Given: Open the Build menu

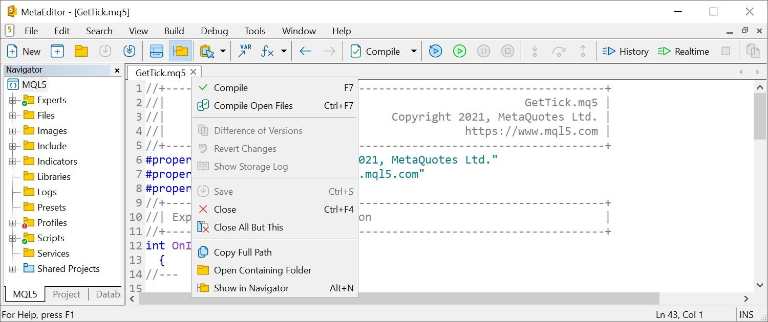Looking at the screenshot, I should point(174,31).
